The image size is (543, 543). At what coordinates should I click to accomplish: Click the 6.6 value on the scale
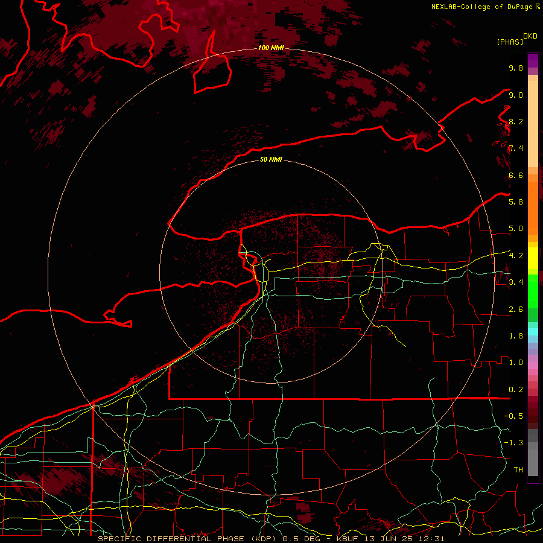(516, 175)
